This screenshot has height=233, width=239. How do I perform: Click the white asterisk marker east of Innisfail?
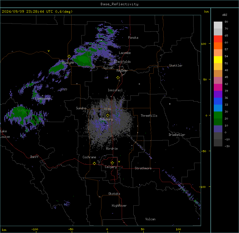click(x=139, y=84)
